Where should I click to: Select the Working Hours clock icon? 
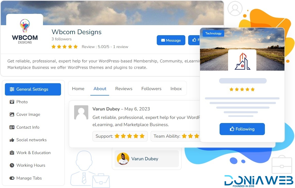tap(12, 165)
